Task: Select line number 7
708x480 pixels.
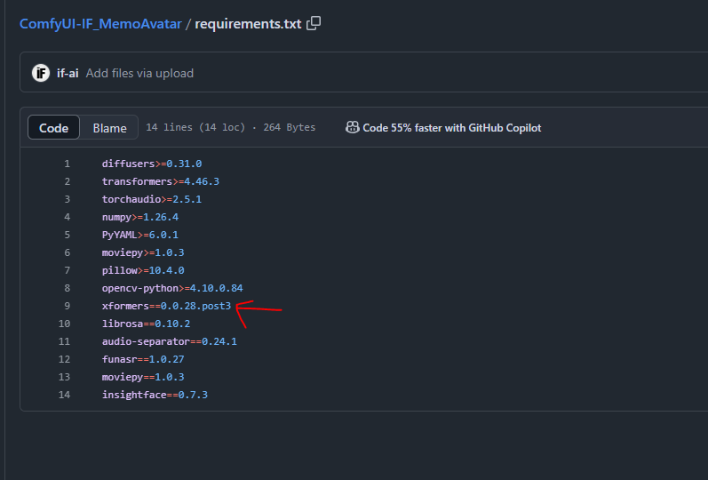Action: tap(67, 270)
